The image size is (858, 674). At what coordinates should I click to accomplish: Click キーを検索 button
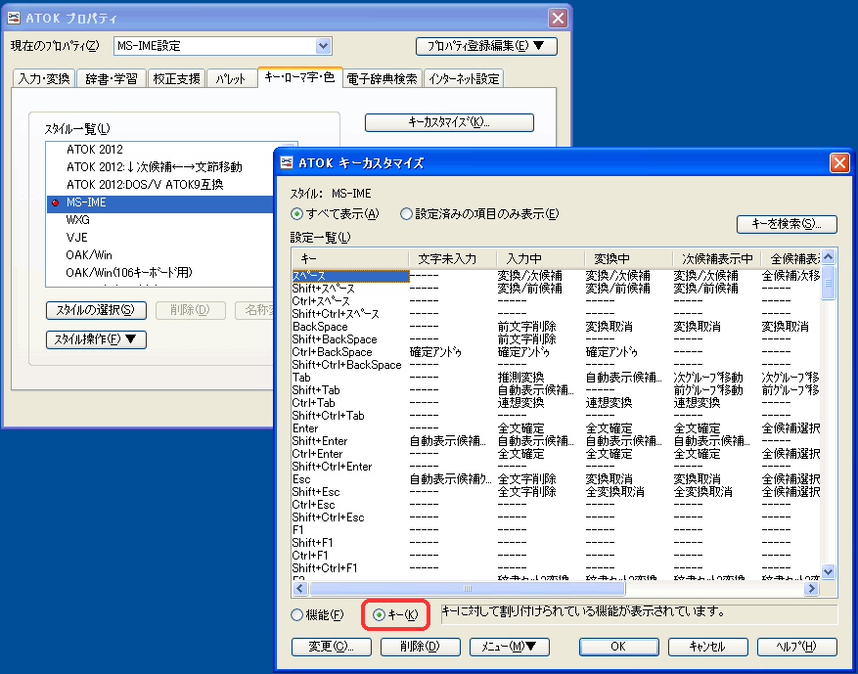787,224
